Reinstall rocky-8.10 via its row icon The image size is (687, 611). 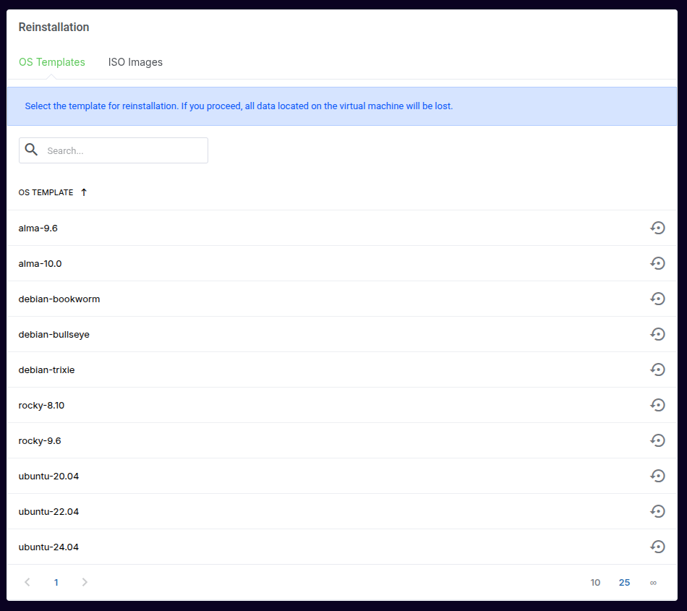657,405
